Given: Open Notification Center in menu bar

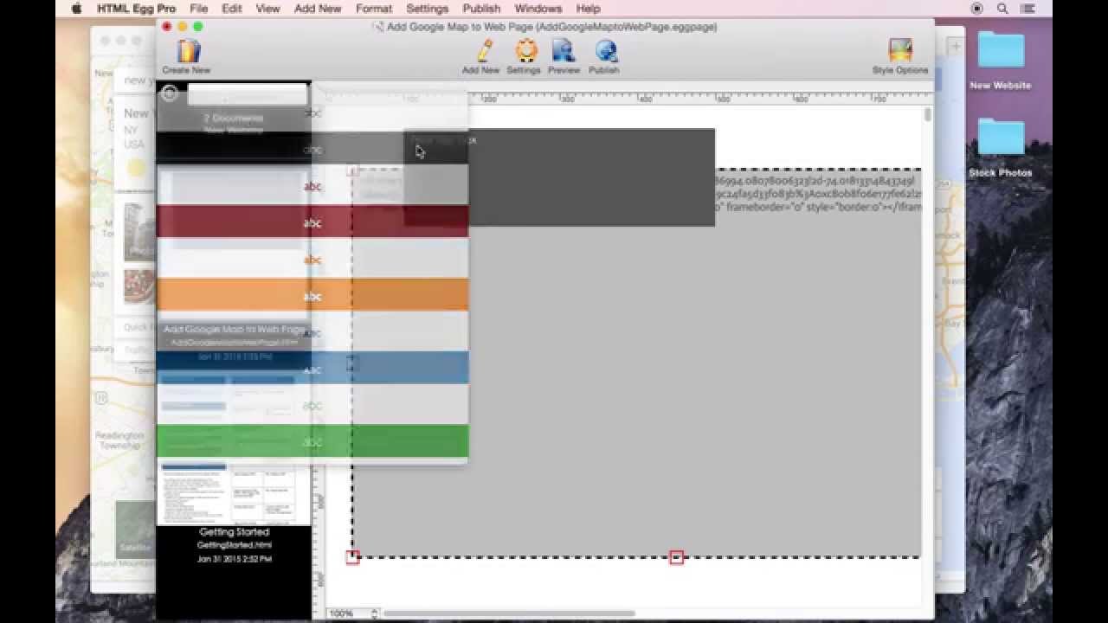Looking at the screenshot, I should point(1028,9).
